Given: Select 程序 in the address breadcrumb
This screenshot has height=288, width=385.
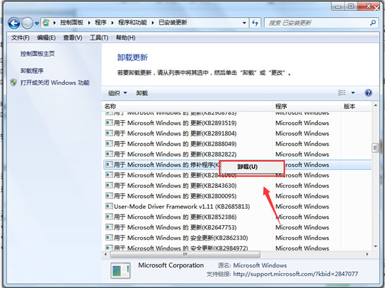Looking at the screenshot, I should tap(101, 23).
